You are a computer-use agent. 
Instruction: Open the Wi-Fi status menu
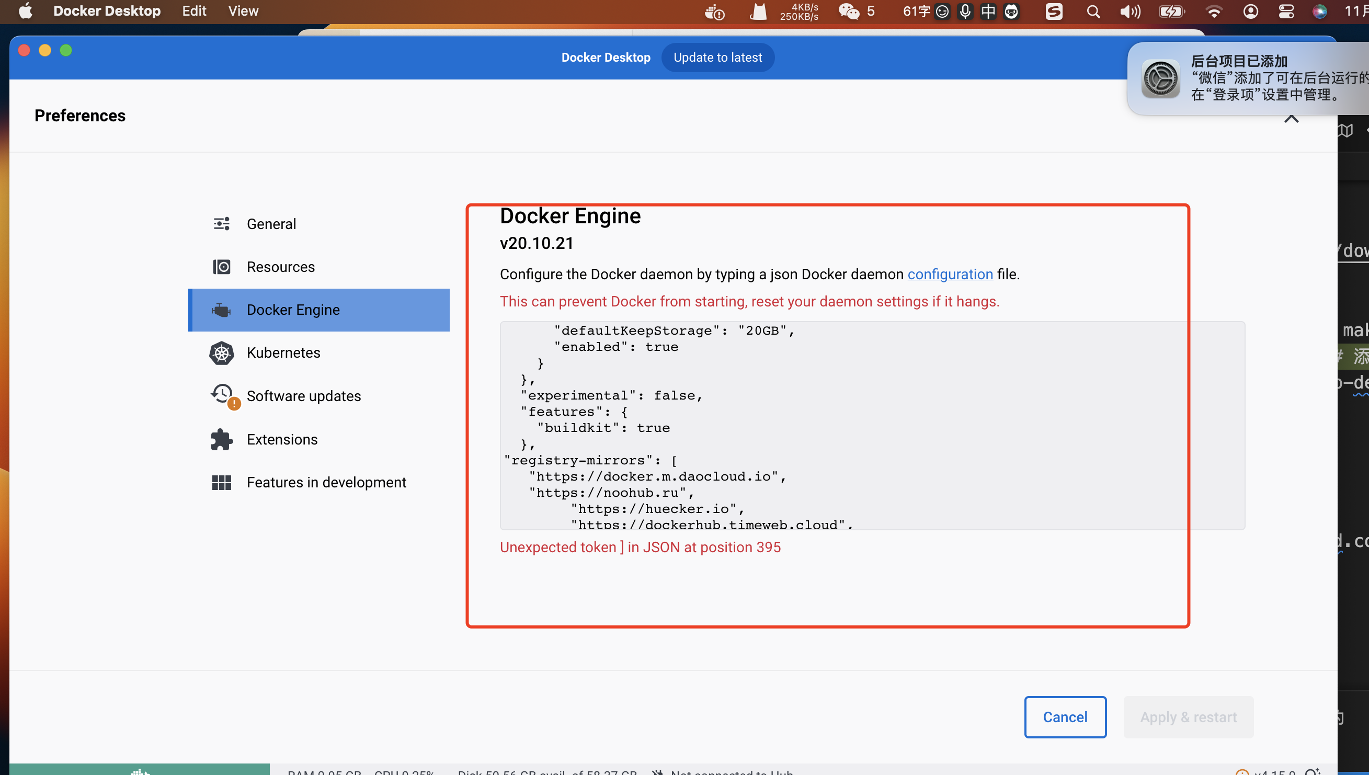point(1214,11)
